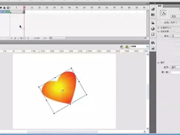This screenshot has height=135, width=180.
Task: Click the green outline square on layer
Action: 8,12
